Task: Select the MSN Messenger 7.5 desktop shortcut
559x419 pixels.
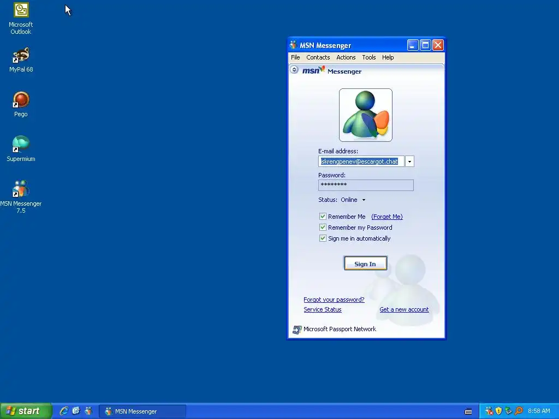Action: [x=21, y=196]
